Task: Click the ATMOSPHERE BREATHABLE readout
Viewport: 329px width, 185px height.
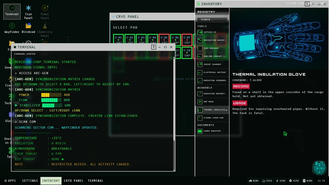Action: coord(43,149)
